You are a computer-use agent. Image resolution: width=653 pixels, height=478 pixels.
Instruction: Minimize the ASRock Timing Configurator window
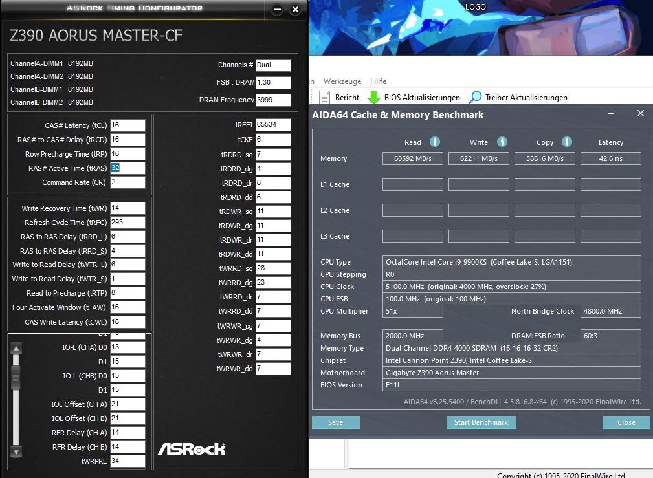coord(277,10)
